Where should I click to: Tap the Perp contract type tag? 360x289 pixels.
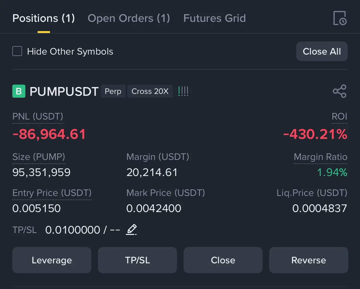point(113,91)
